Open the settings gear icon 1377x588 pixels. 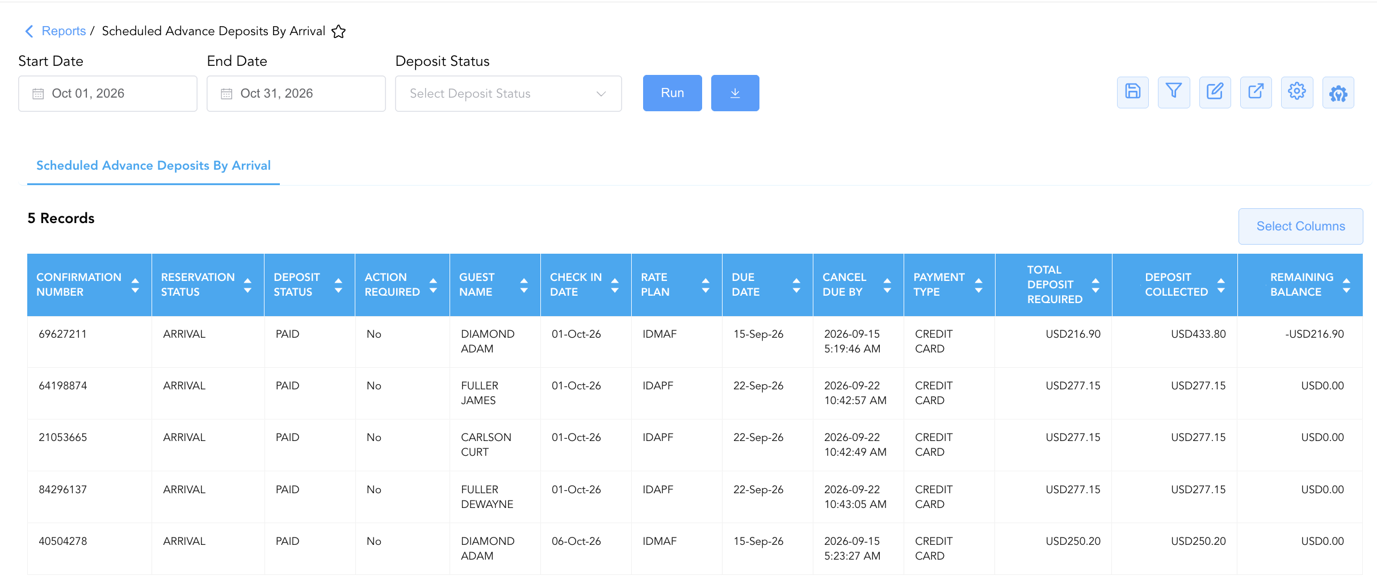coord(1297,93)
